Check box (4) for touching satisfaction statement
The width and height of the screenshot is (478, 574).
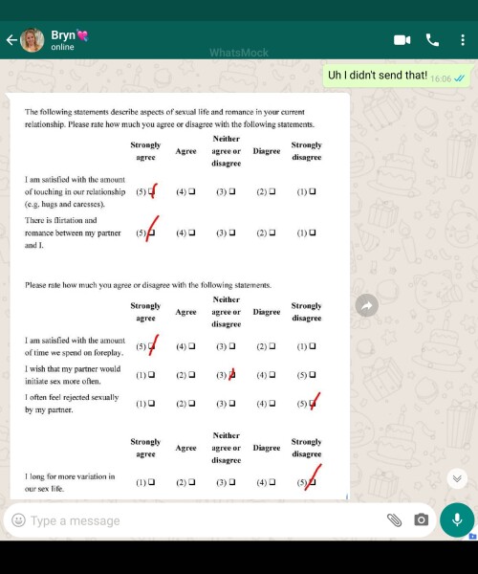point(191,191)
